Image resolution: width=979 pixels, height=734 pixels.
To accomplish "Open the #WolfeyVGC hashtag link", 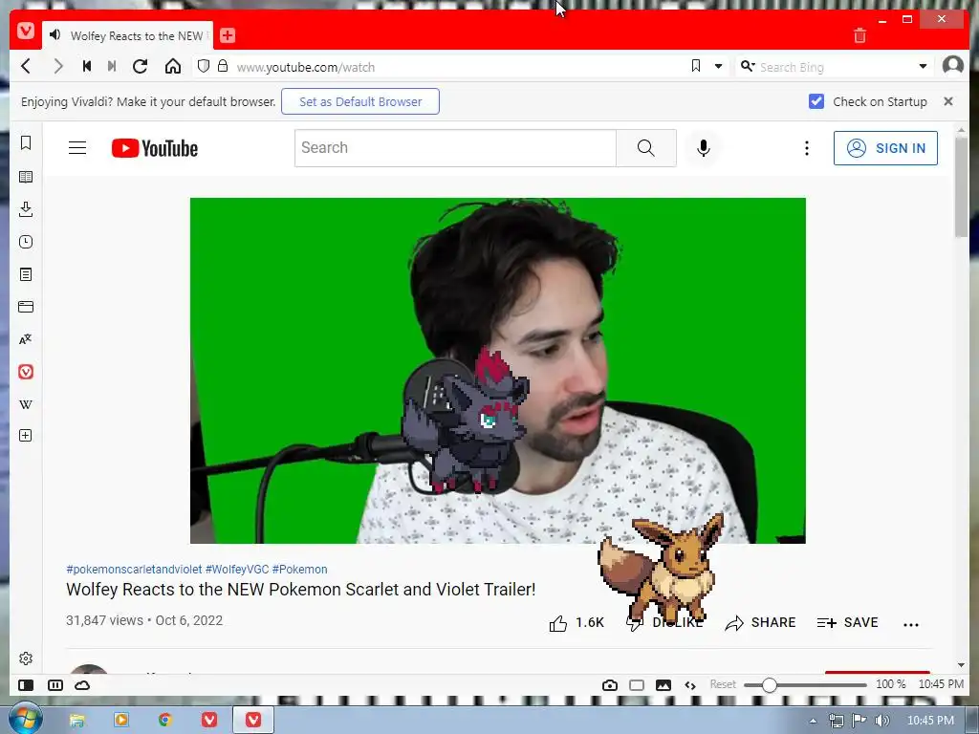I will [237, 570].
